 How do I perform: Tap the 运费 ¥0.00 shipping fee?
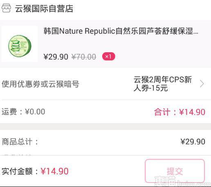(x=23, y=111)
